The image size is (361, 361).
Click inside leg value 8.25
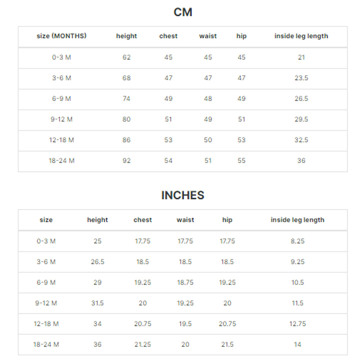coord(297,241)
